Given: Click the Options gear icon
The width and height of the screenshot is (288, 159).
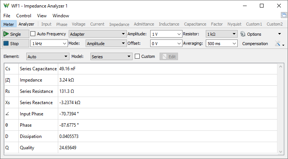Looking at the screenshot, I should [243, 34].
